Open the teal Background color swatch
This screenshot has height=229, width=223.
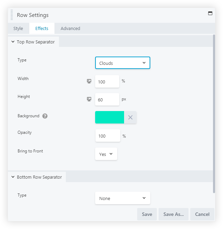pyautogui.click(x=110, y=117)
